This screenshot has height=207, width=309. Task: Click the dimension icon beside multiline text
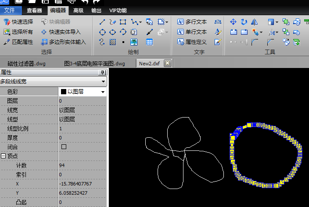[x=218, y=22]
